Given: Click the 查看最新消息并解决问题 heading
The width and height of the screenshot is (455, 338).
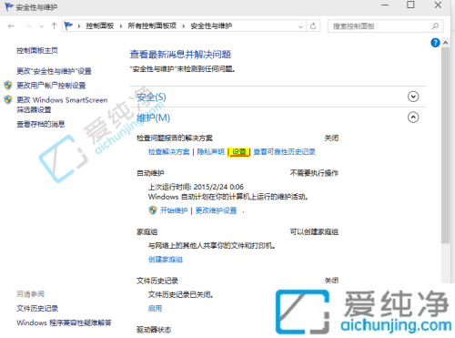Looking at the screenshot, I should pos(180,55).
